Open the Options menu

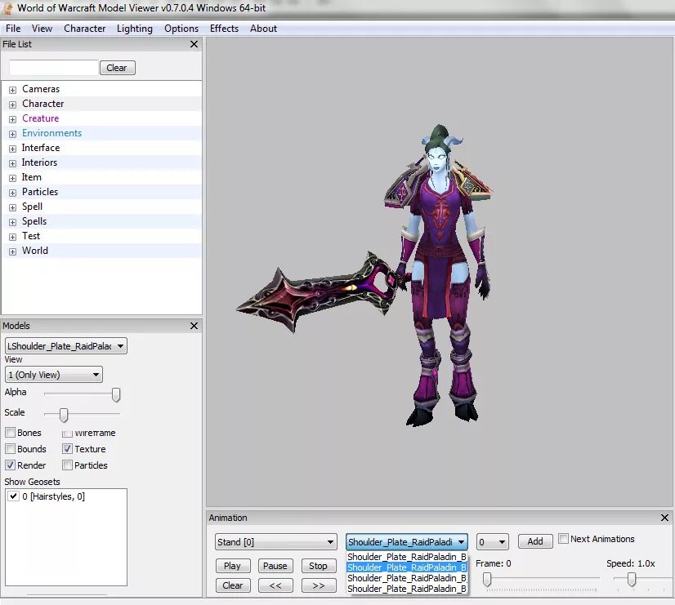(181, 29)
